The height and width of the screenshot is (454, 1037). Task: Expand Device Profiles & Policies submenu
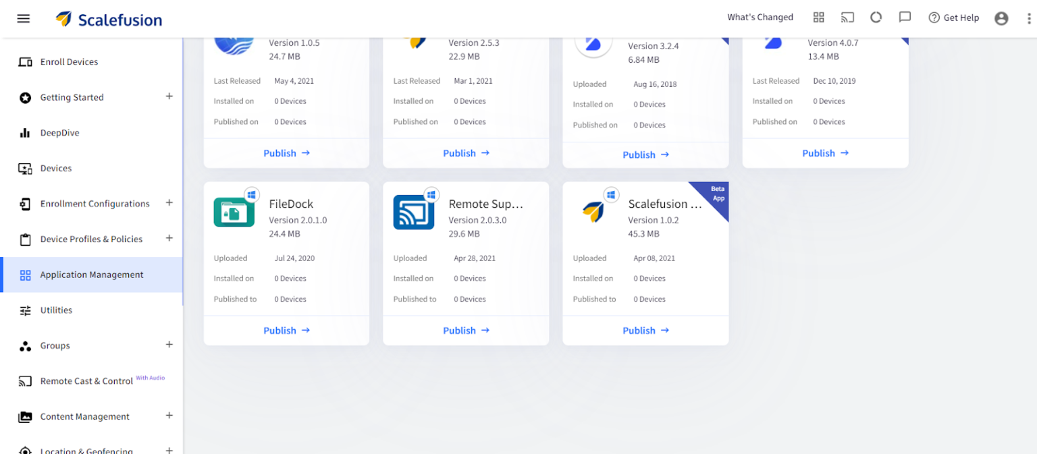click(169, 238)
